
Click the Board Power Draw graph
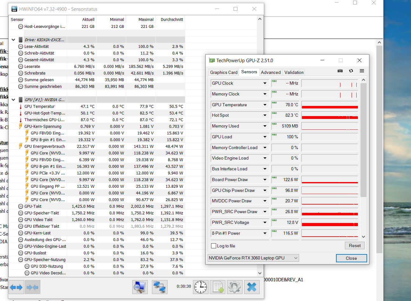click(x=330, y=180)
